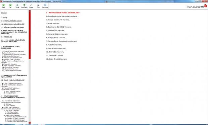Click the Yenile refresh page icon
The height and width of the screenshot is (125, 208).
click(17, 5)
